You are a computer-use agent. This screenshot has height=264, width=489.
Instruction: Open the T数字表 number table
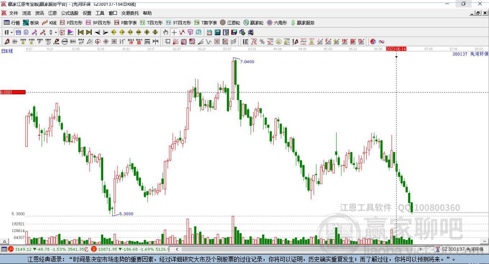click(x=205, y=23)
